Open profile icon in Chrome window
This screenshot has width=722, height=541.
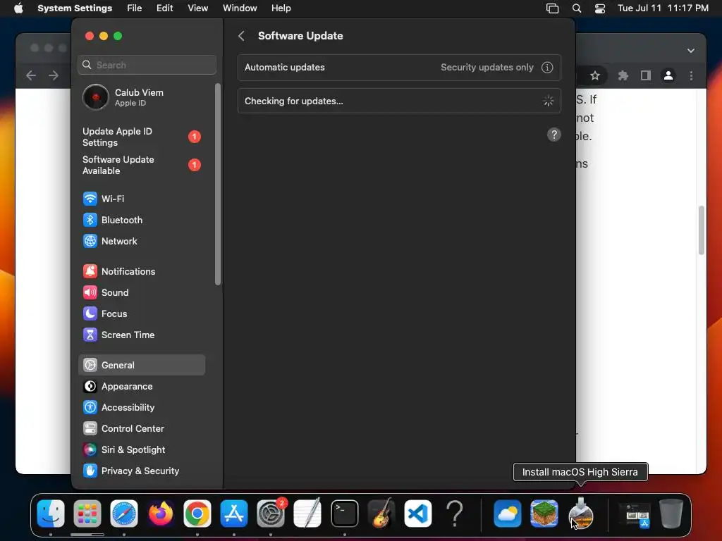(668, 75)
